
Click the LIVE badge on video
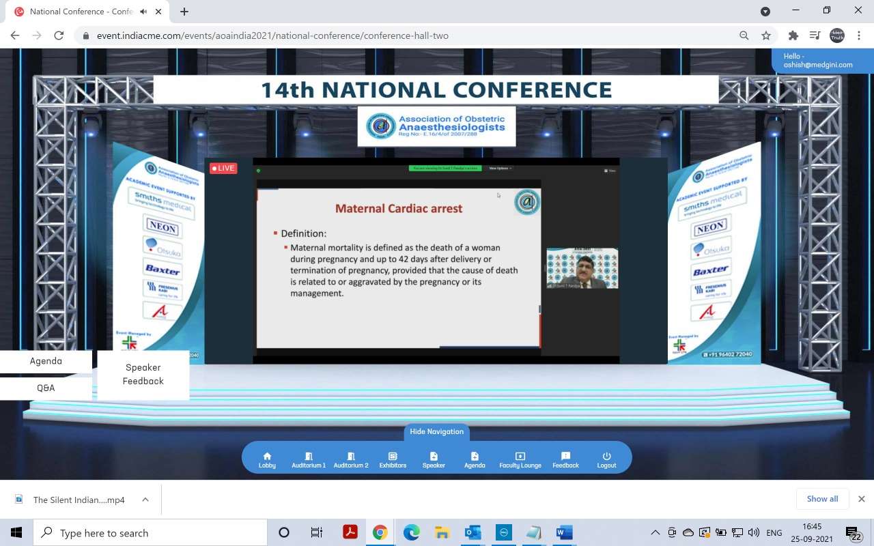(223, 168)
